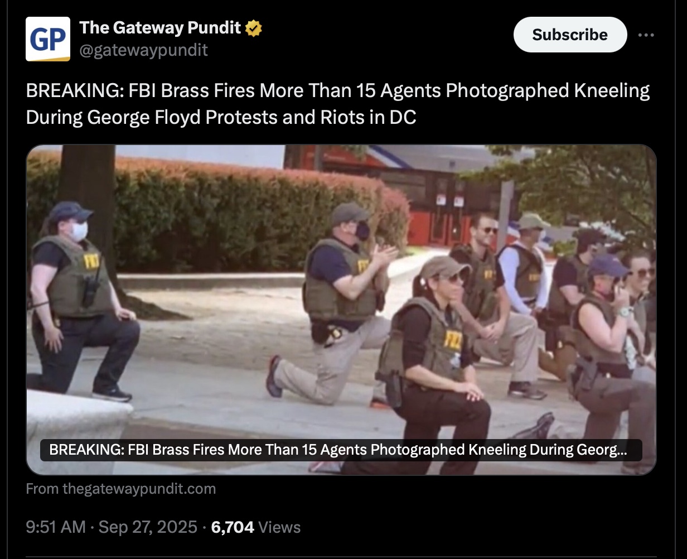Click the agent in blue cap holding phone
Image resolution: width=687 pixels, height=559 pixels.
pyautogui.click(x=608, y=346)
